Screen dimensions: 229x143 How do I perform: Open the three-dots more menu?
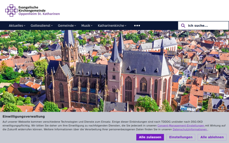[137, 26]
